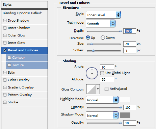Screen dimensions: 156x129
Task: Open the Highlight Mode dropdown
Action: pyautogui.click(x=102, y=100)
